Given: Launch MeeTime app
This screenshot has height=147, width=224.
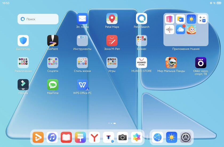Looking at the screenshot, I should 53,85.
